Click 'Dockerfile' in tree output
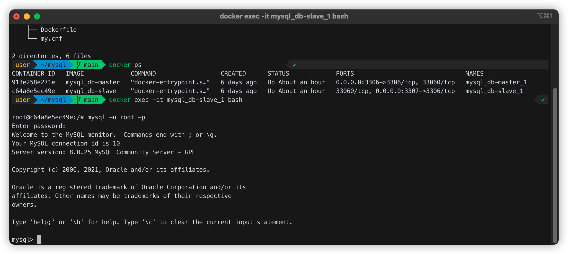 point(59,30)
